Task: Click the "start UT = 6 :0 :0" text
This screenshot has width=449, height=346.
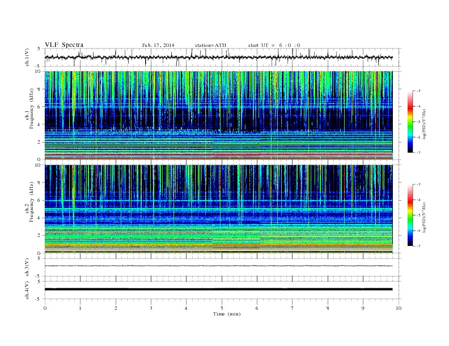Action: [274, 45]
